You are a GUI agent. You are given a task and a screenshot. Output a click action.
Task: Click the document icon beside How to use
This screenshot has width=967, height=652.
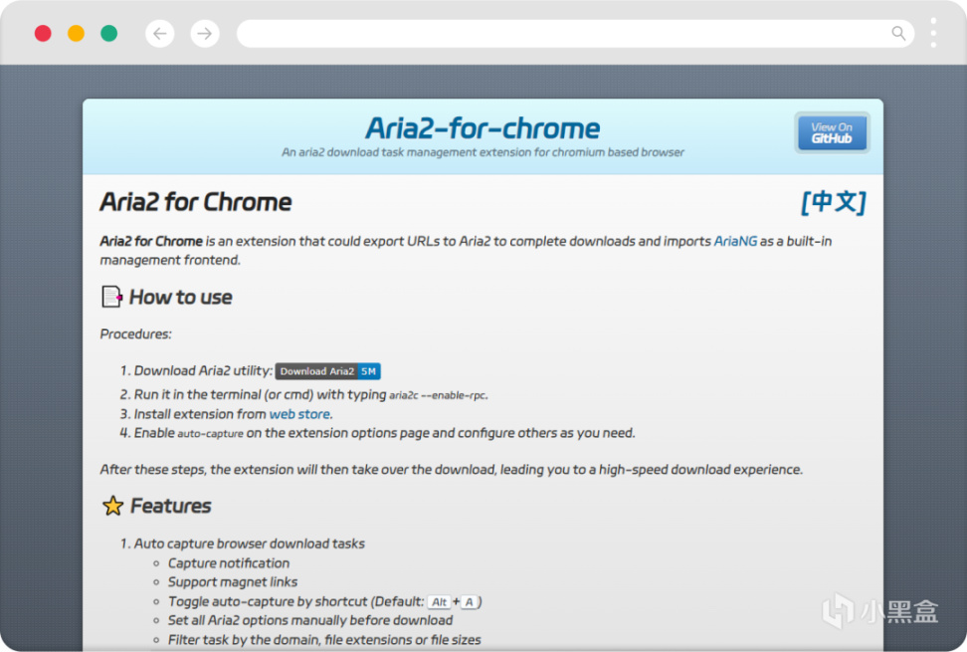111,297
